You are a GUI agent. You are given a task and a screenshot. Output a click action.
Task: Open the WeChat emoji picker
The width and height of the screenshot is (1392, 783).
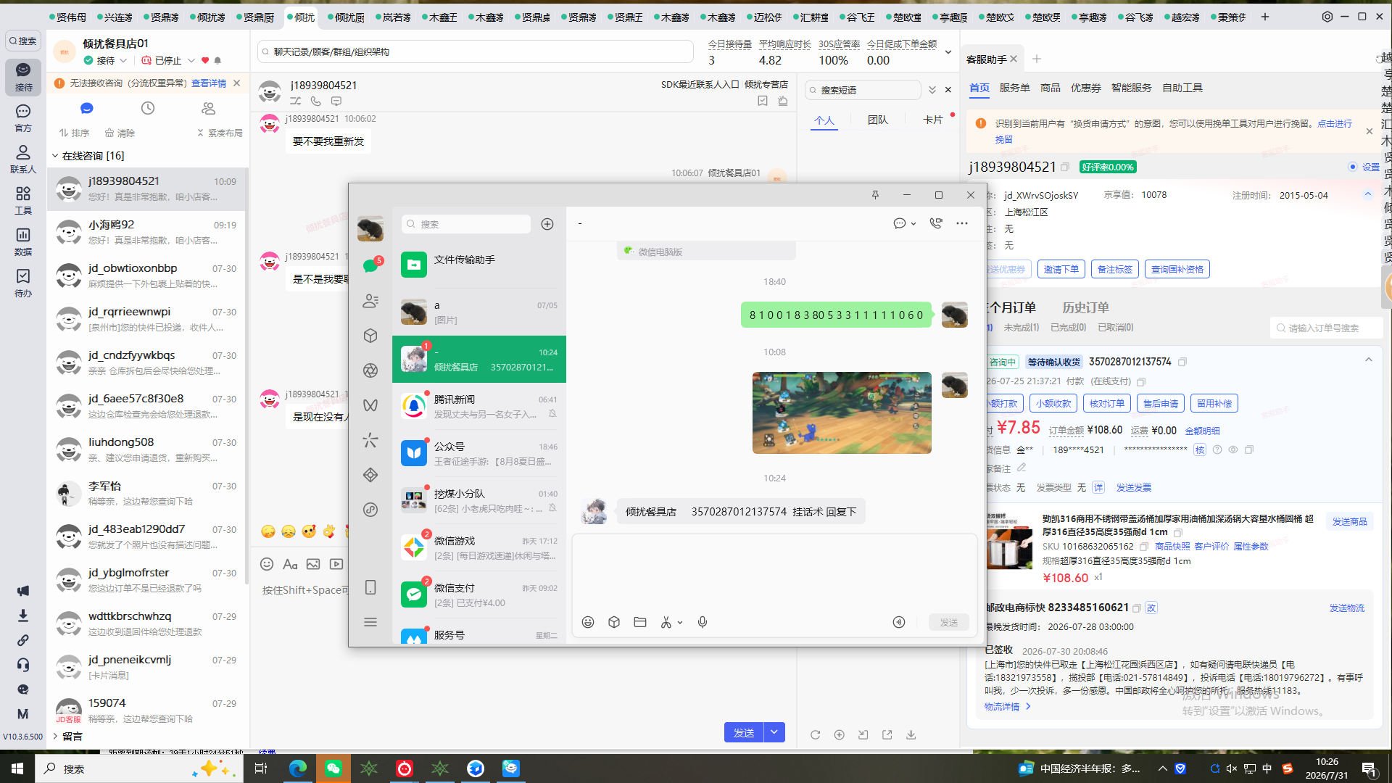[x=588, y=622]
